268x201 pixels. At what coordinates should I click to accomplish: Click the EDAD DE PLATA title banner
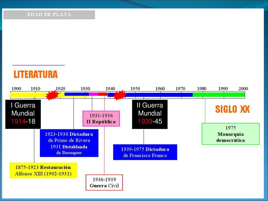click(x=49, y=15)
